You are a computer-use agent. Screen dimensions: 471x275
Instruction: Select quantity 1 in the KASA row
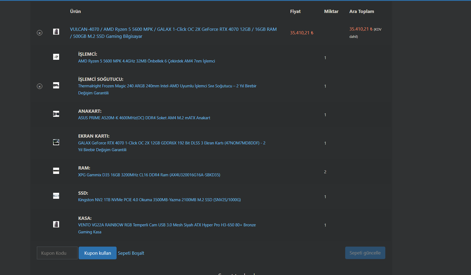tap(325, 225)
